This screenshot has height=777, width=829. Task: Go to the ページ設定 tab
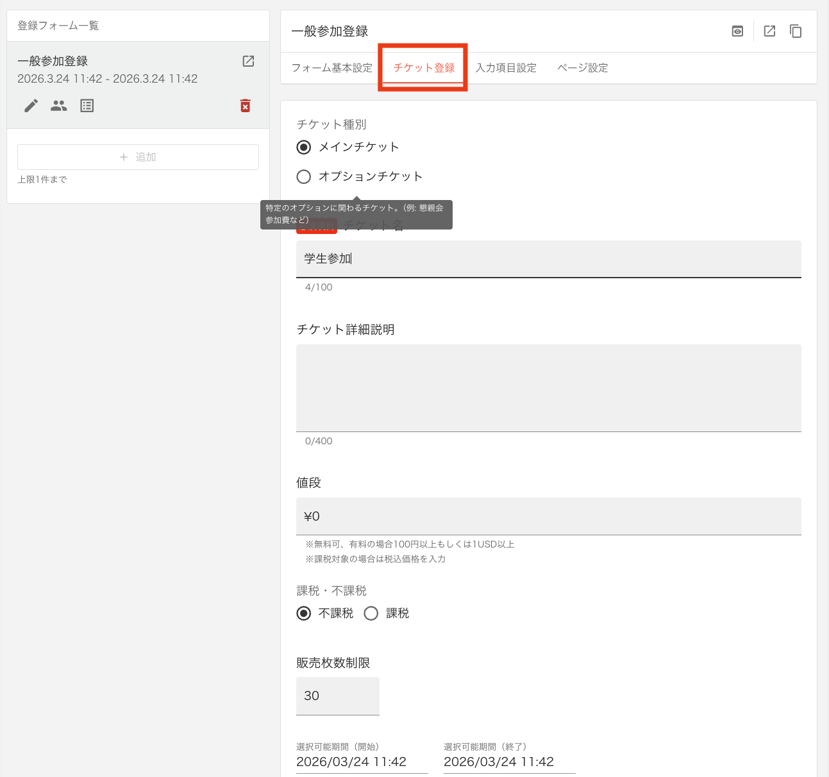tap(582, 68)
